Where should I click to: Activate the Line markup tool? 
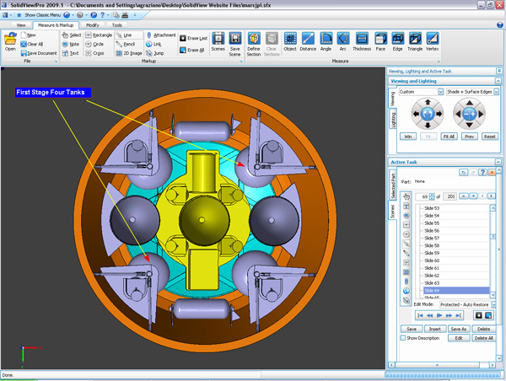(x=129, y=35)
